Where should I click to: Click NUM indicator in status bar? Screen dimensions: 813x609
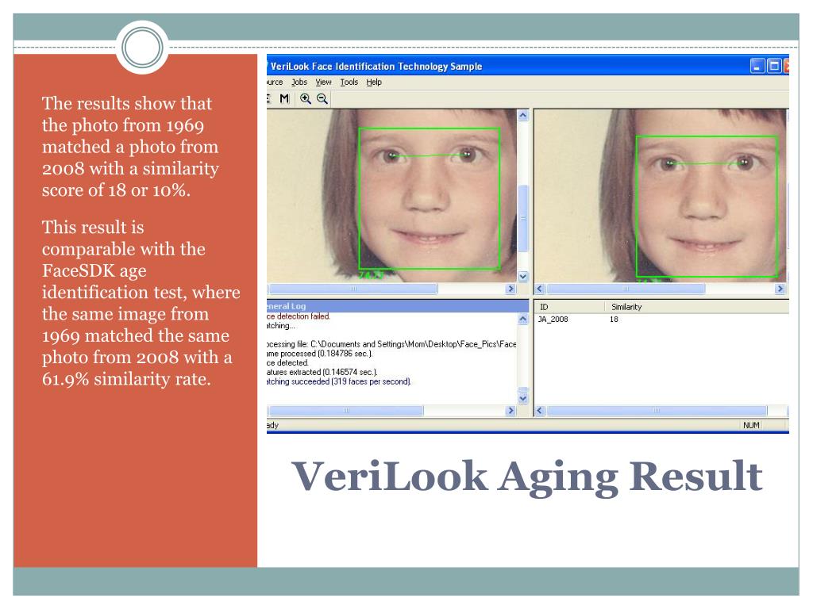coord(751,425)
